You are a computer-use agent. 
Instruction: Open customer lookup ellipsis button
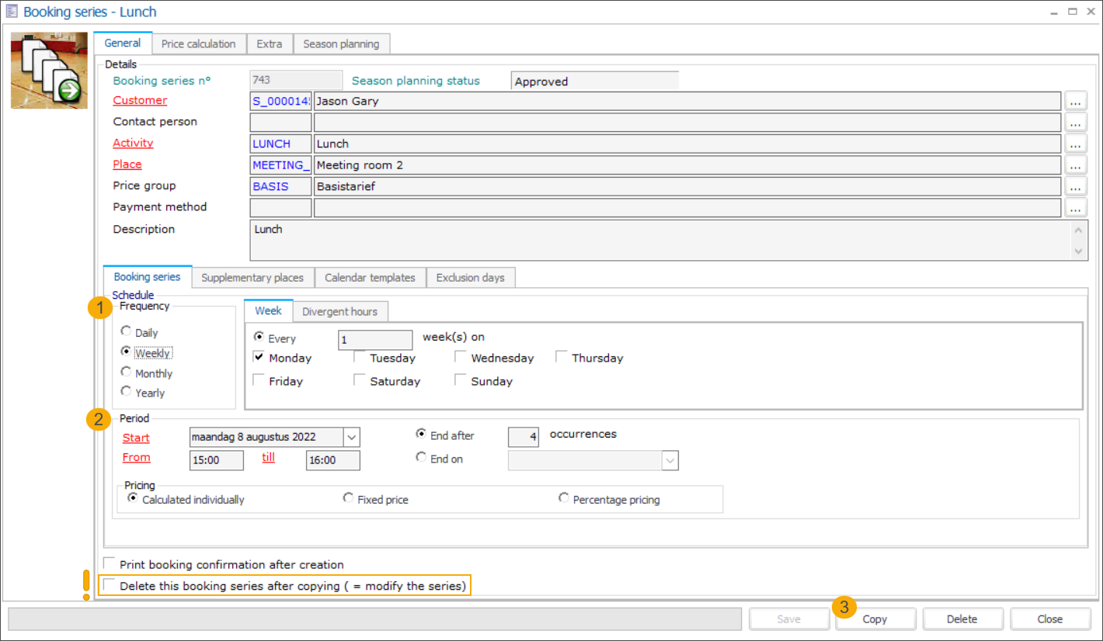tap(1075, 101)
